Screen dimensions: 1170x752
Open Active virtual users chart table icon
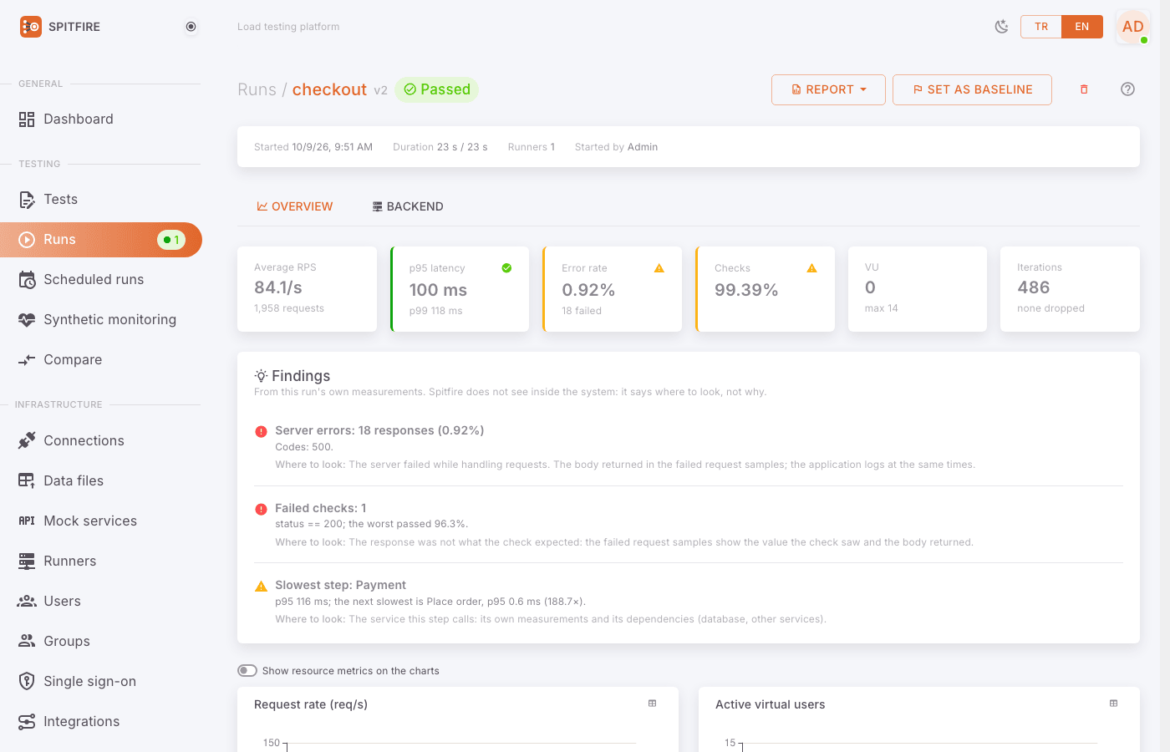[1114, 704]
